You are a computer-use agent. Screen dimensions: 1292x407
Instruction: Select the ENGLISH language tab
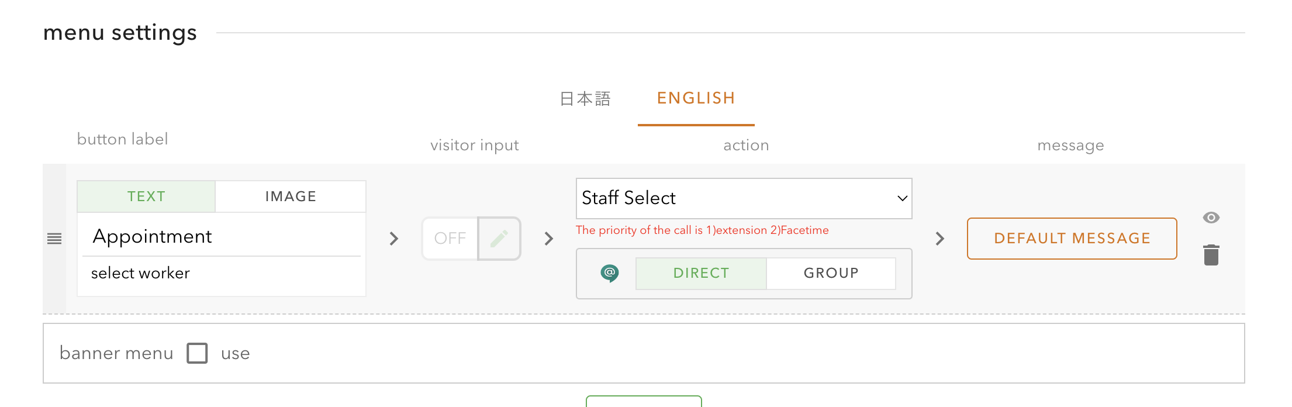[x=696, y=98]
